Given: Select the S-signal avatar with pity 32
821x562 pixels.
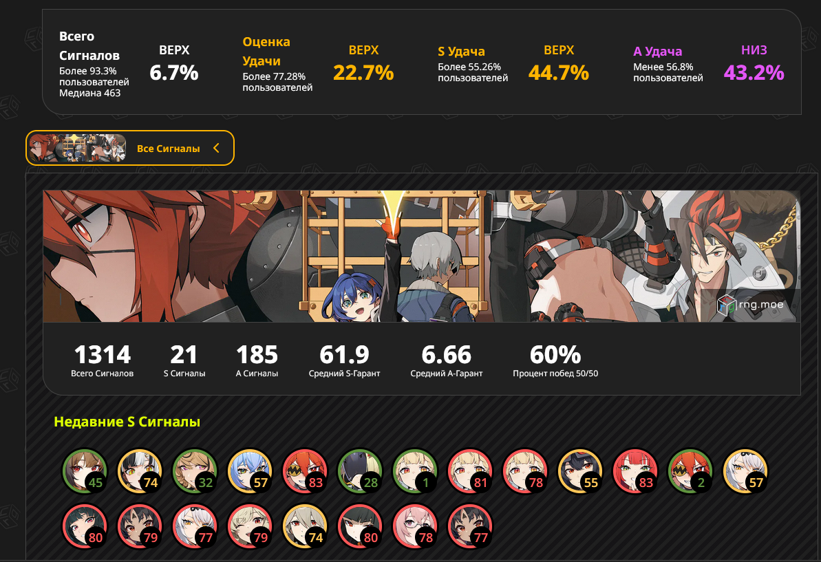Looking at the screenshot, I should (x=195, y=471).
